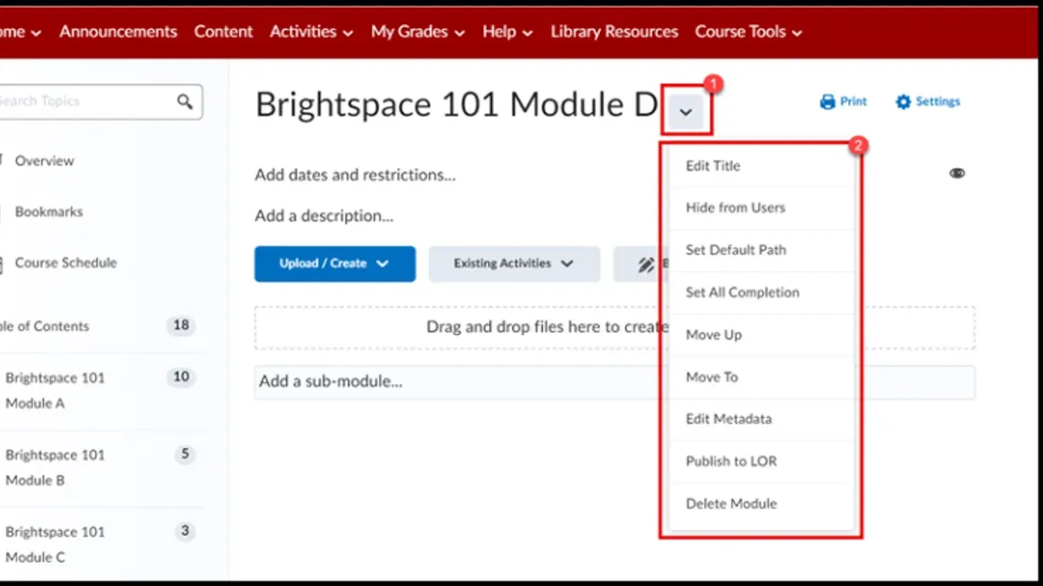This screenshot has width=1043, height=586.
Task: Expand Help dropdown menu
Action: click(x=508, y=31)
